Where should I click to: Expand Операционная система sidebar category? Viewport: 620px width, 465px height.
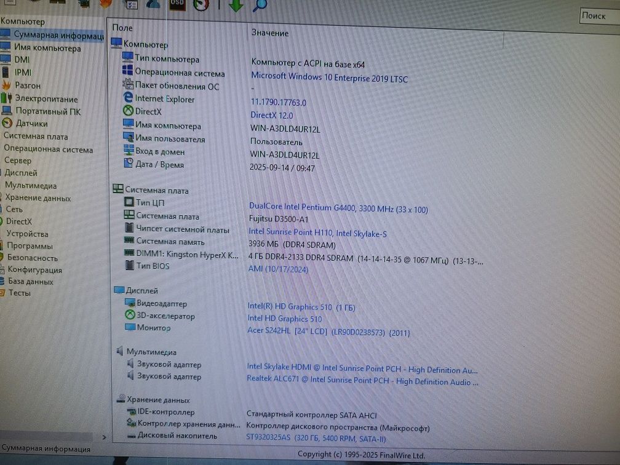48,149
